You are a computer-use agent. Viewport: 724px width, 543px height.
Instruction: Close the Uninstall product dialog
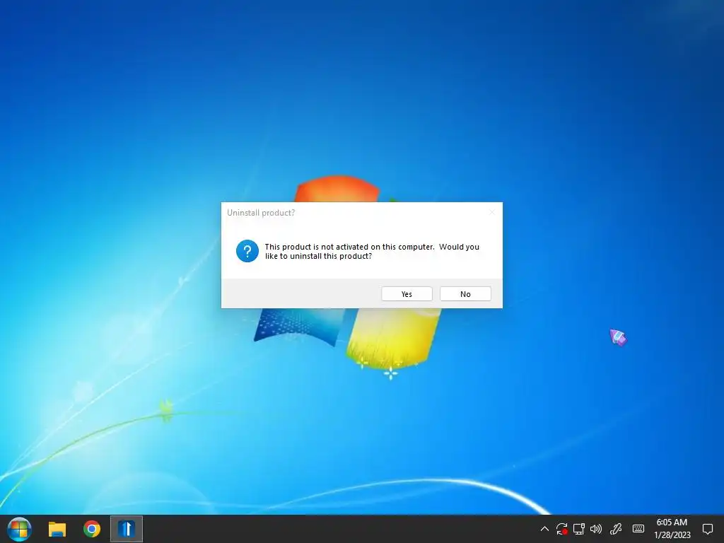(x=492, y=212)
